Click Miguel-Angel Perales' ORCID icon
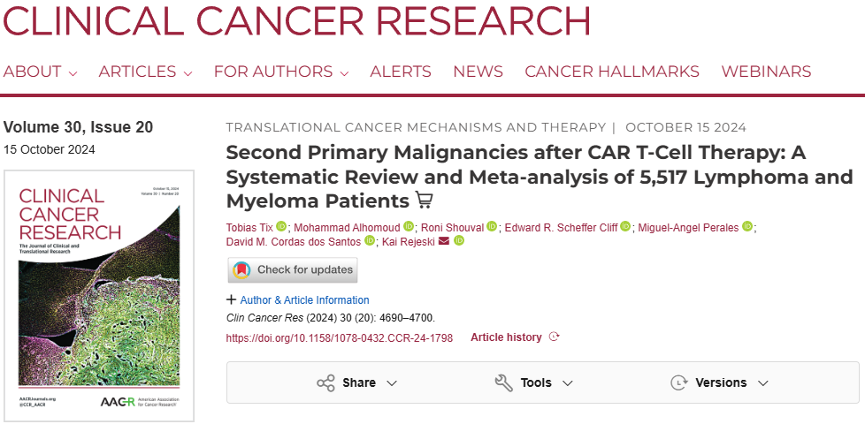Viewport: 865px width, 424px height. pos(746,227)
